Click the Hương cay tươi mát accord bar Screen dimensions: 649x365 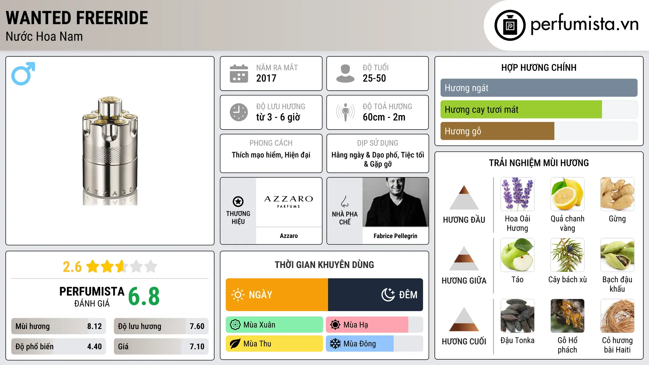[539, 110]
